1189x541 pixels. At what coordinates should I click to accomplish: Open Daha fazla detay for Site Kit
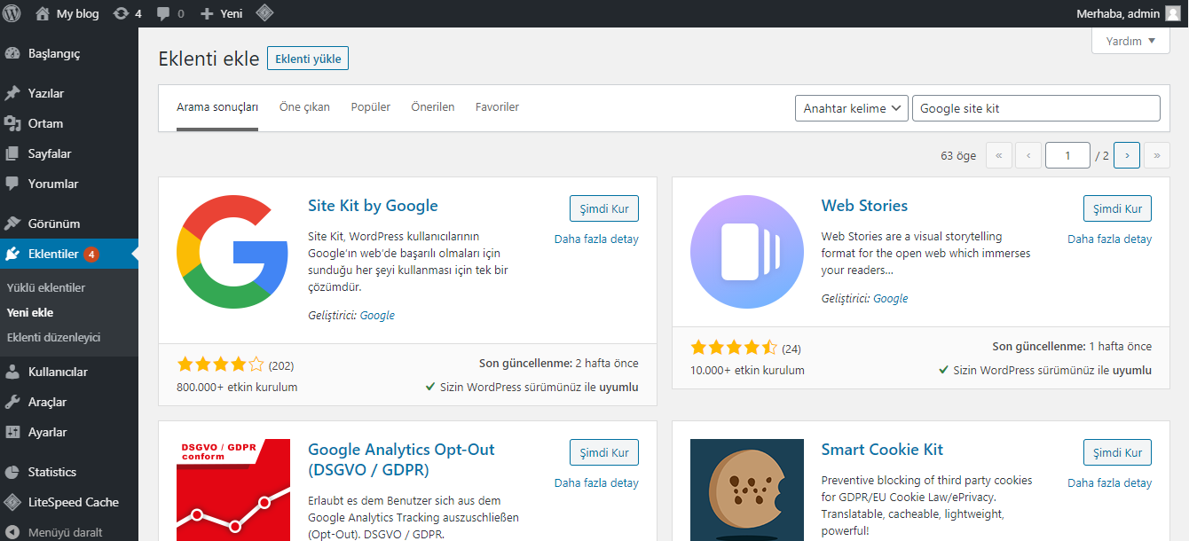(x=596, y=239)
